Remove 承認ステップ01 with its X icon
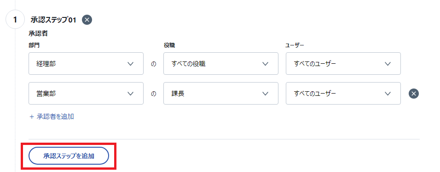 [87, 20]
